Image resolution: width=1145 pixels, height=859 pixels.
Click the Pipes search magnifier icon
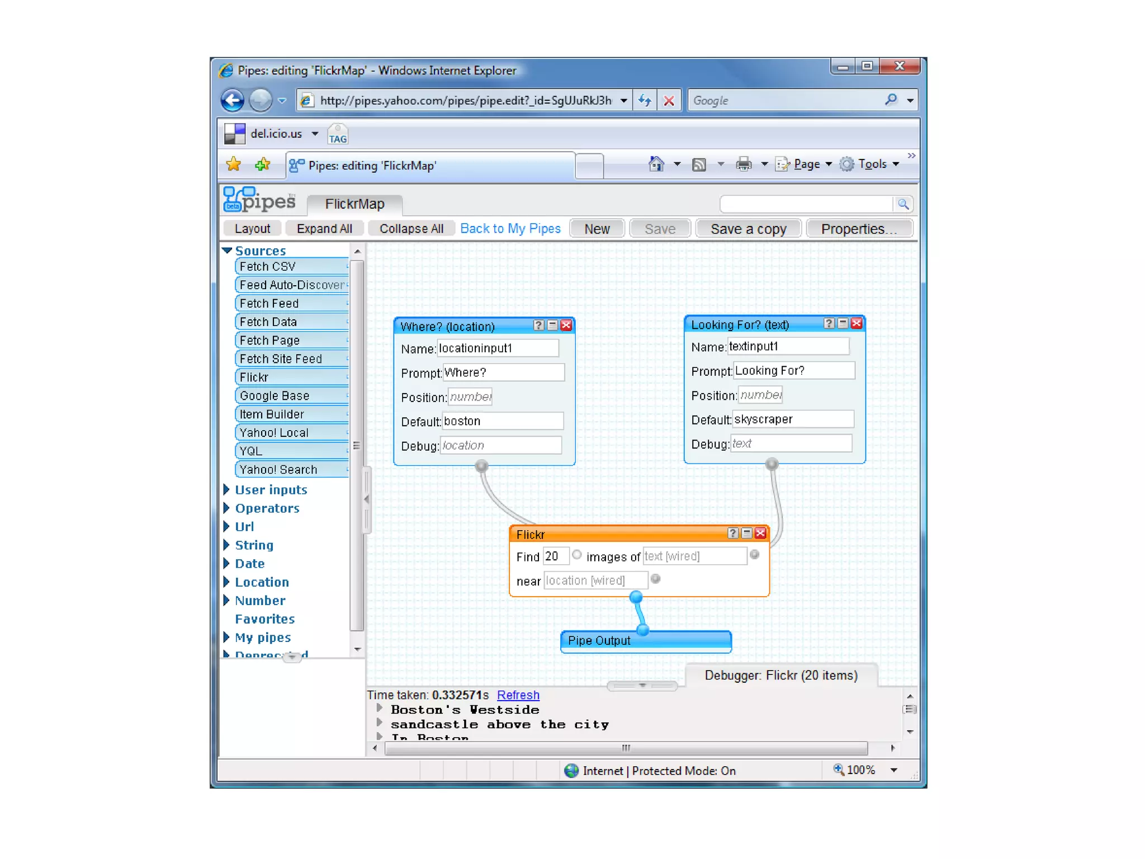[903, 204]
